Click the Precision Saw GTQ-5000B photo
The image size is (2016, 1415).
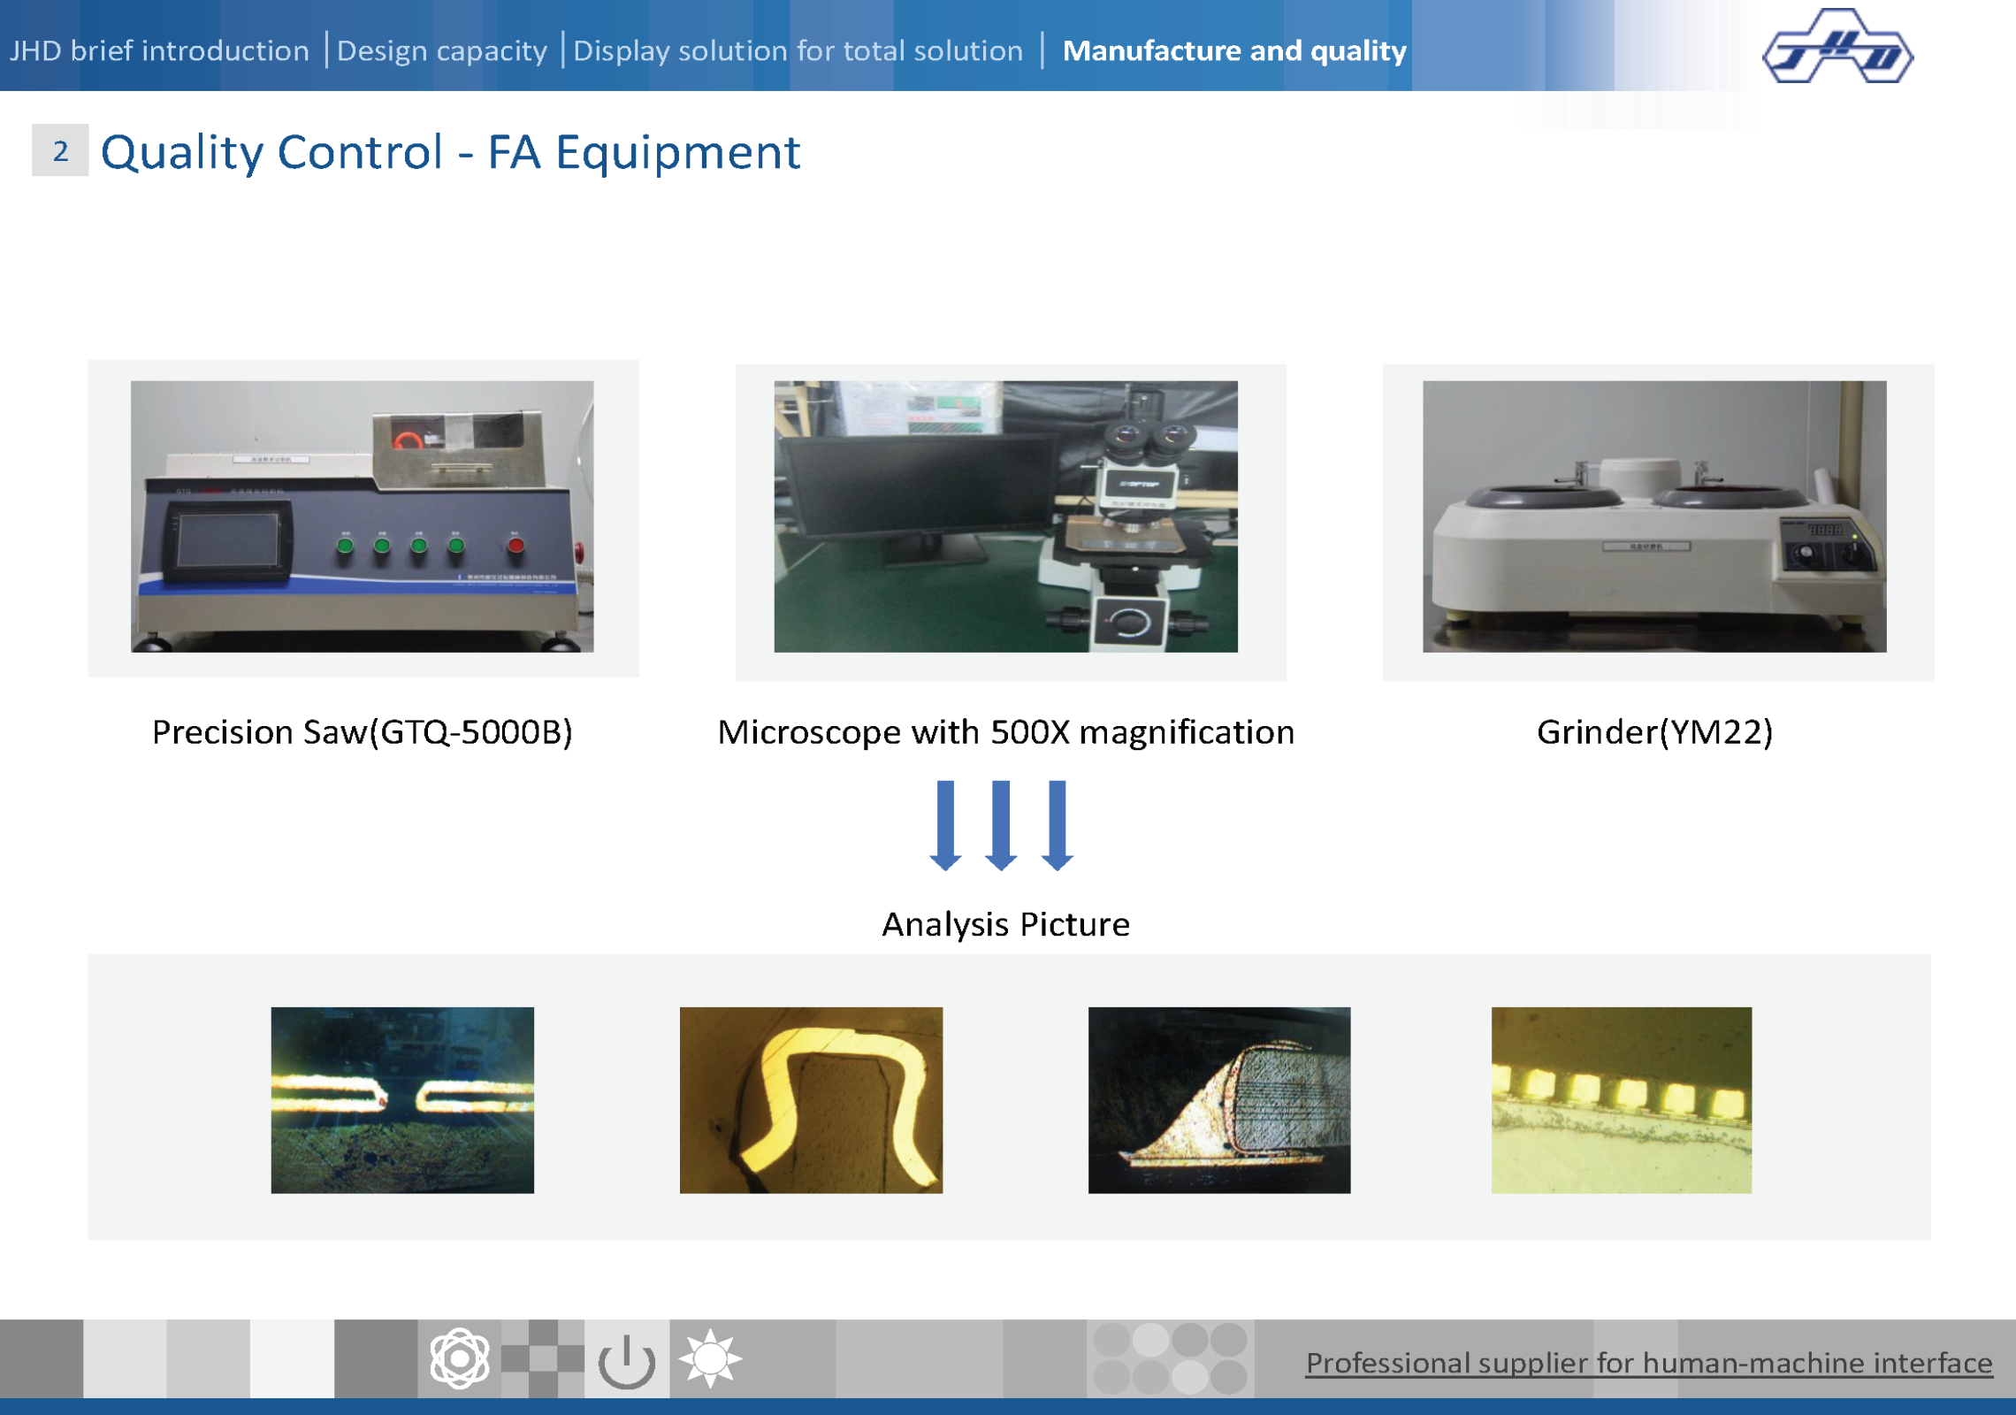click(363, 516)
